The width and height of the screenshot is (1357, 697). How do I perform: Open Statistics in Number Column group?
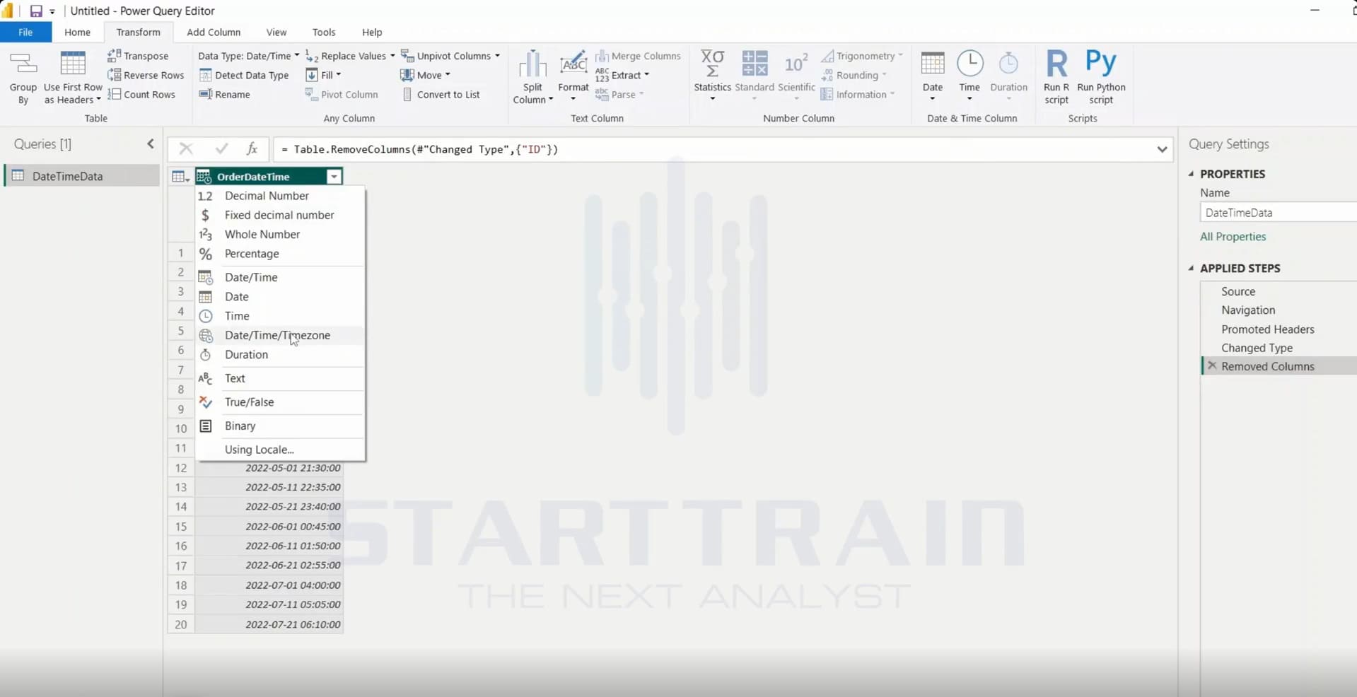click(x=712, y=76)
